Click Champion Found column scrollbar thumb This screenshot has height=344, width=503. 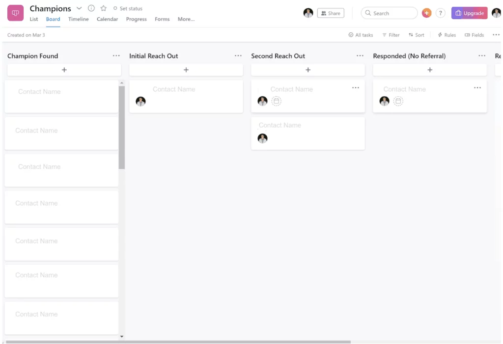pyautogui.click(x=122, y=127)
